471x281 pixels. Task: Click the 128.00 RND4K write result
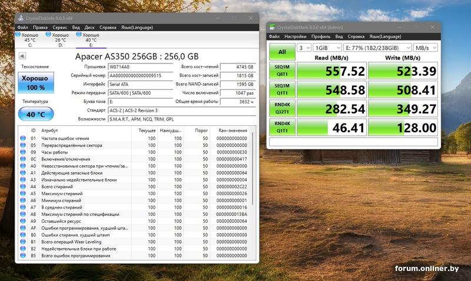coord(403,128)
